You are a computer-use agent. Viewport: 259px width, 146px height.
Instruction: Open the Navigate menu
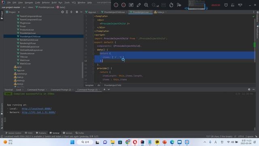(29, 2)
